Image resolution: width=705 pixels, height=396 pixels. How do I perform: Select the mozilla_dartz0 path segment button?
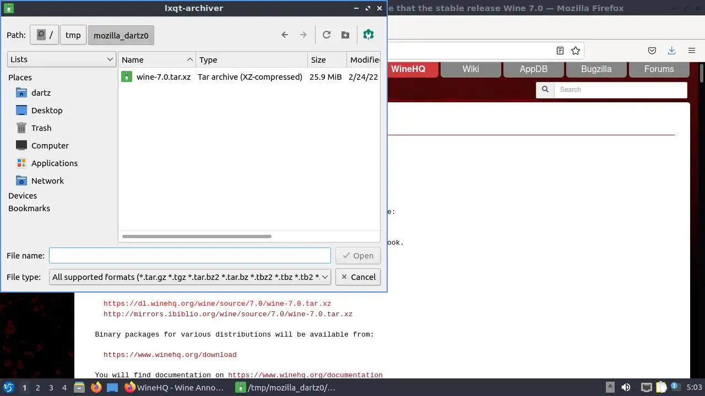(121, 35)
